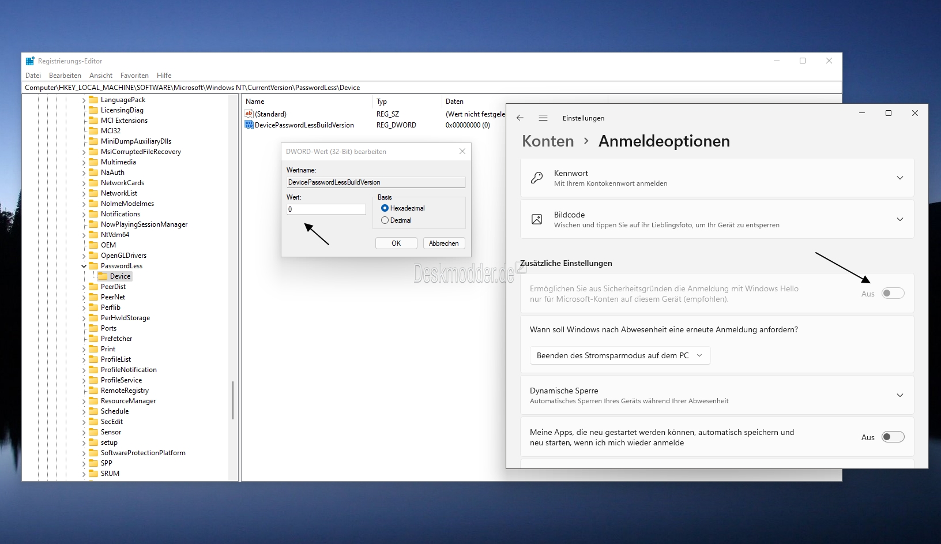Image resolution: width=941 pixels, height=544 pixels.
Task: Click the Prefetcher folder icon
Action: click(93, 339)
